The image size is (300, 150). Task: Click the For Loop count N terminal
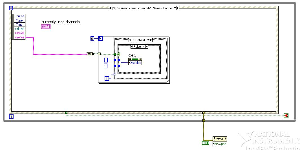point(100,38)
